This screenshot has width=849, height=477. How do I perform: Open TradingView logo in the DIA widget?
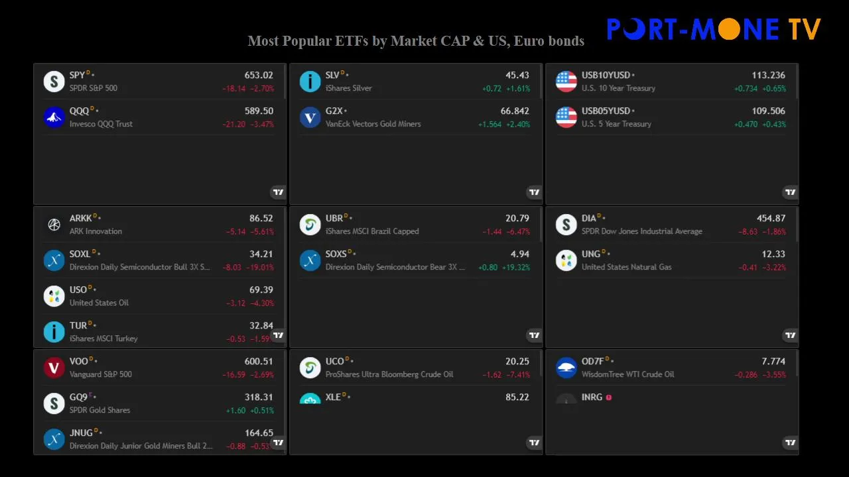[790, 335]
